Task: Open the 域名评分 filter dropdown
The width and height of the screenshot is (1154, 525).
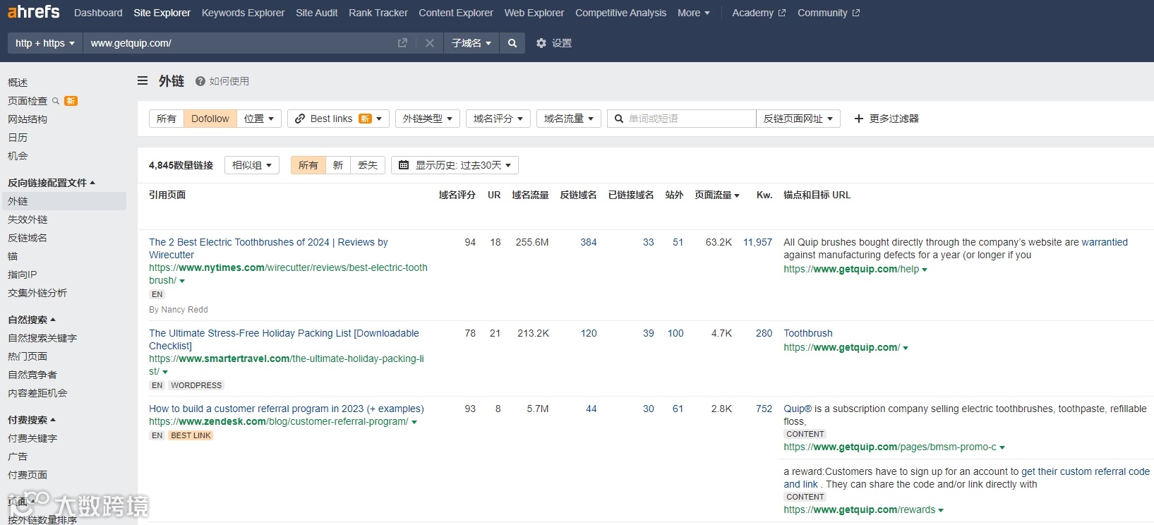Action: (498, 119)
